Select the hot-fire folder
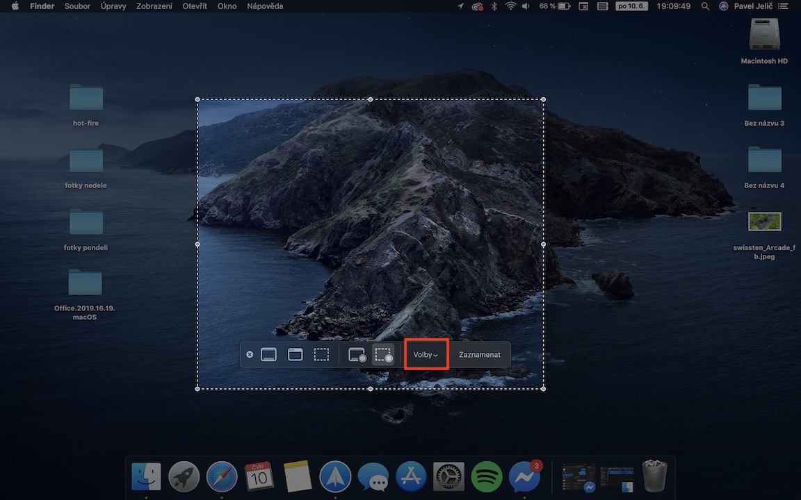This screenshot has height=500, width=801. click(x=86, y=98)
